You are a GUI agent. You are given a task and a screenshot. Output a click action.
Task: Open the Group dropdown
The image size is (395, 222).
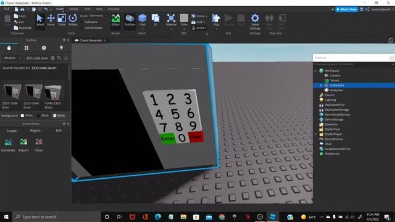pos(199,16)
